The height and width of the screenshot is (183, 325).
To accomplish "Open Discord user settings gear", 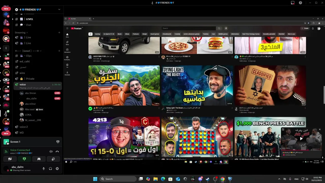I will coord(57,169).
